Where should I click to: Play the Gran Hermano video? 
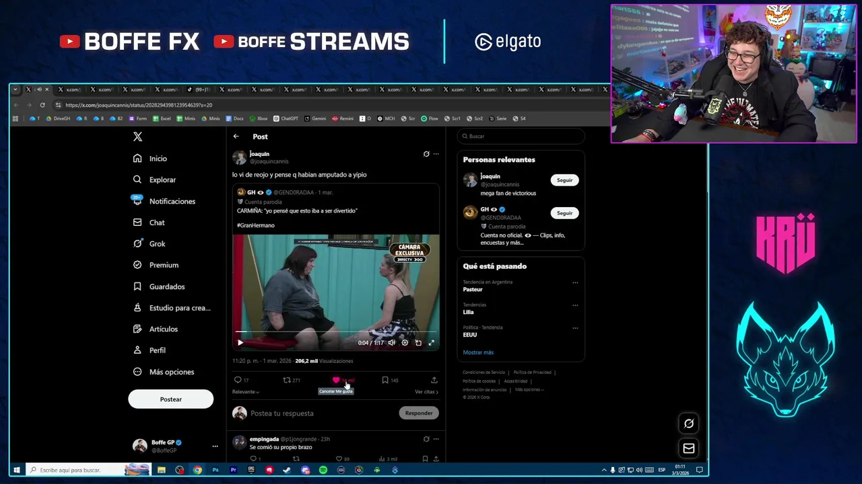pyautogui.click(x=240, y=343)
